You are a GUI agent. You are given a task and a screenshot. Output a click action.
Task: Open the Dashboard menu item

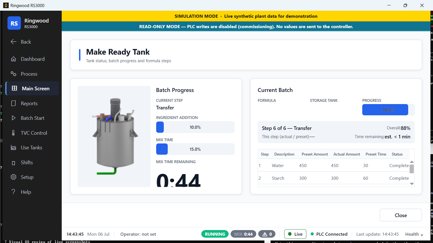pyautogui.click(x=32, y=59)
